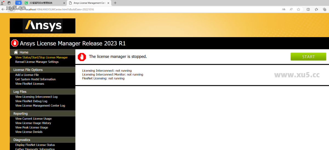Switch to the 3D溜溜网后台管理系统 tab
This screenshot has height=150, width=329.
[x=44, y=3]
